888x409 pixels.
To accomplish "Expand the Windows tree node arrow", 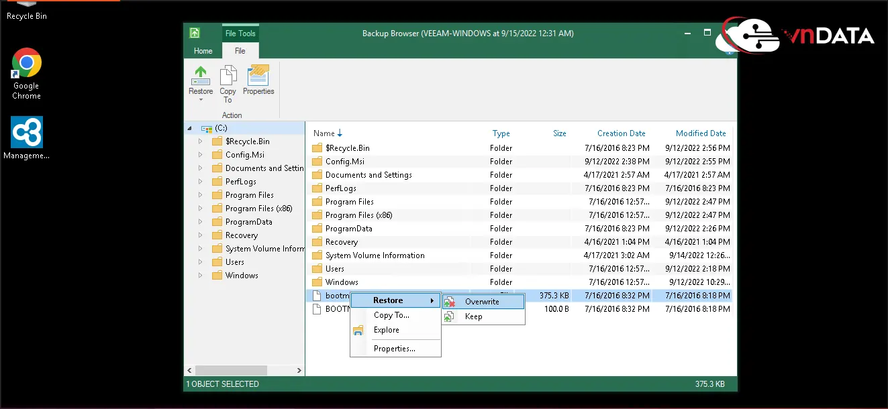I will [x=200, y=276].
